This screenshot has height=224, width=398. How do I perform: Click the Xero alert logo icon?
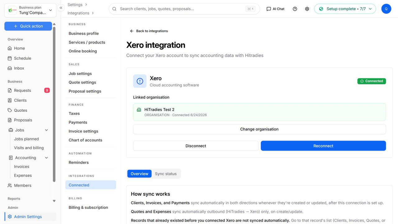click(x=140, y=81)
